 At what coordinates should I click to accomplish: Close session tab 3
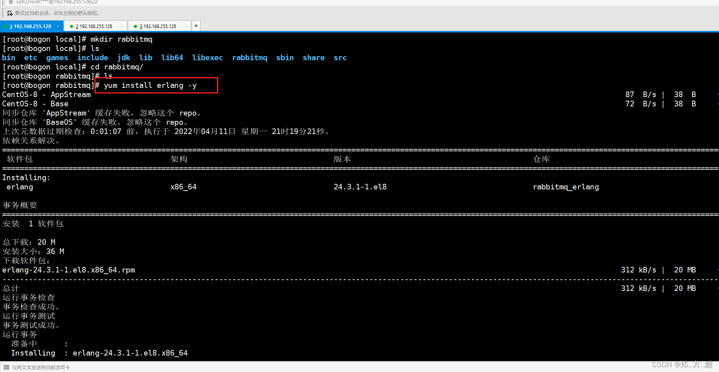(x=186, y=26)
